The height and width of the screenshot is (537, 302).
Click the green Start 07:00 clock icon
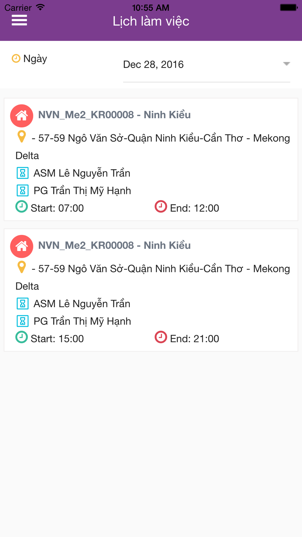coord(21,207)
